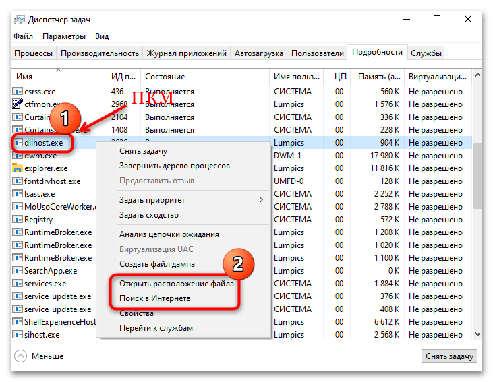493x382 pixels.
Task: Click the scrollbar up arrow
Action: click(477, 75)
